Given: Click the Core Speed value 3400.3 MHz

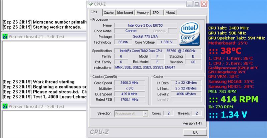Looking at the screenshot, I should tap(129, 83).
